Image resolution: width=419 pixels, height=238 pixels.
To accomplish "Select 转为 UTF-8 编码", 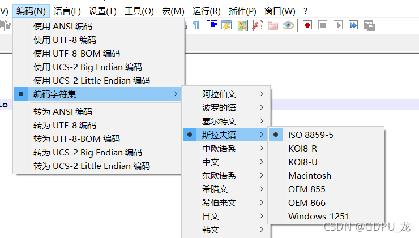I will coord(99,125).
